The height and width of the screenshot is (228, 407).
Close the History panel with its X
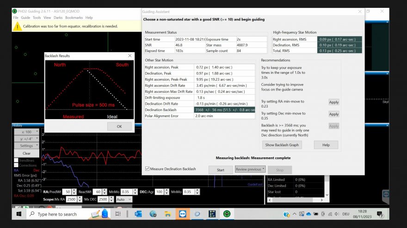click(x=387, y=125)
